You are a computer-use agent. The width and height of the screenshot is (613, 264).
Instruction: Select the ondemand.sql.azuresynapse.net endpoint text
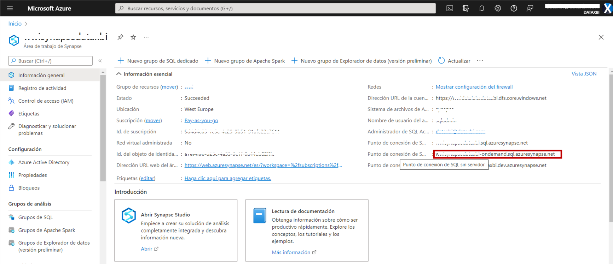pyautogui.click(x=495, y=154)
